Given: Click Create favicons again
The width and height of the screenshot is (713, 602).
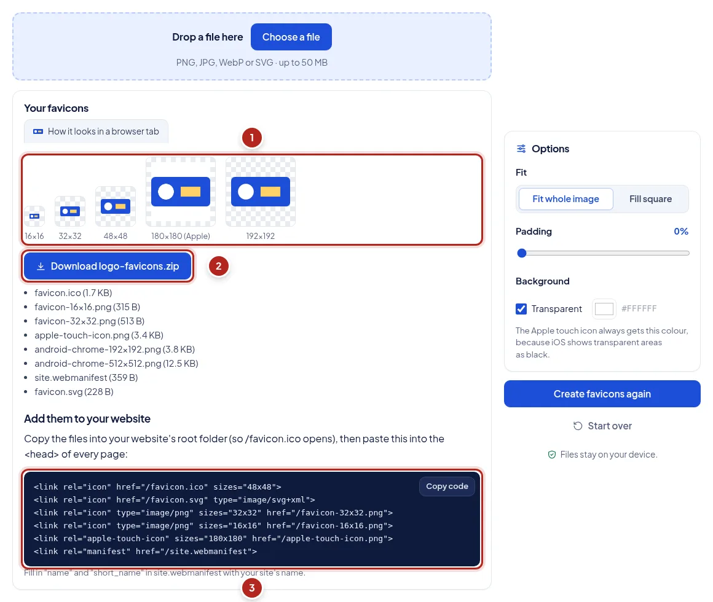Looking at the screenshot, I should pos(602,394).
